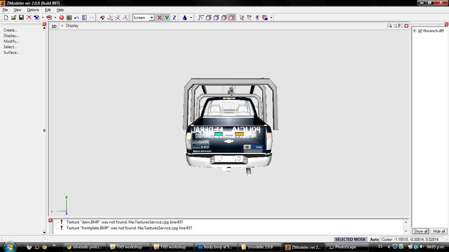This screenshot has height=252, width=449.
Task: Click the Undo arrow icon
Action: tap(77, 18)
